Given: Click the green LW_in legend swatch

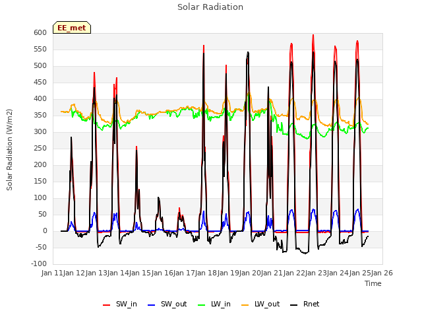Looking at the screenshot, I should coord(202,305).
